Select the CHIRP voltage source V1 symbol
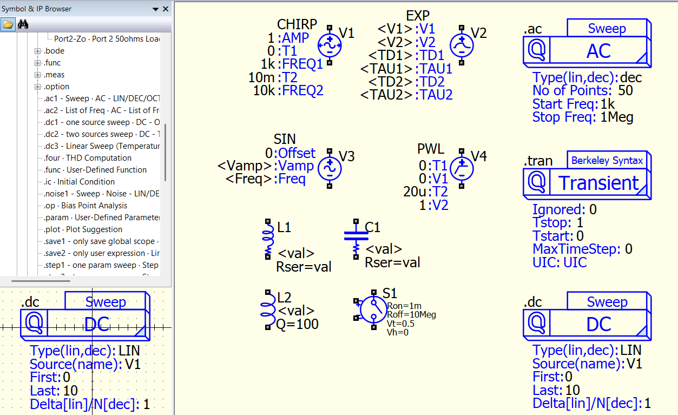 329,45
